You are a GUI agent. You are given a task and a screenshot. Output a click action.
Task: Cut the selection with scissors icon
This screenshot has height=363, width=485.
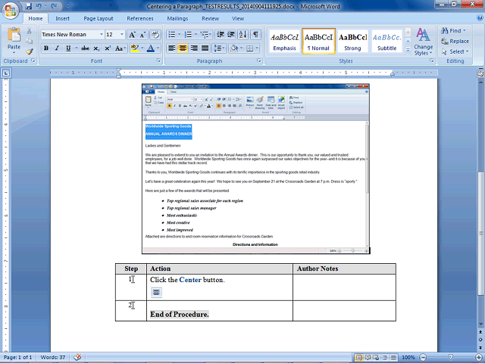(30, 31)
